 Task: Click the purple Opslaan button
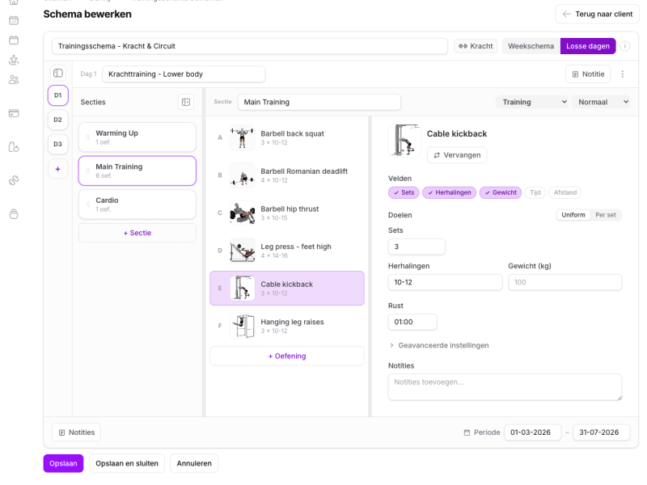(63, 463)
